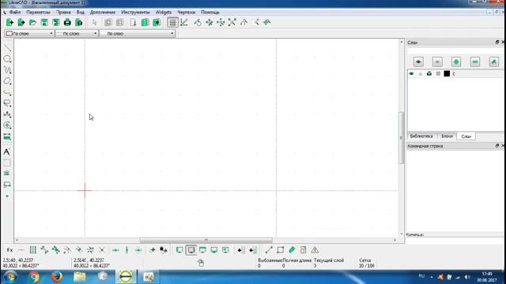The width and height of the screenshot is (506, 284).
Task: Open the Dimension tools in left toolbar
Action: pos(7,114)
